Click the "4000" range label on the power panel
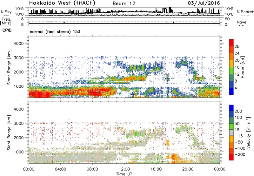 tap(18, 44)
